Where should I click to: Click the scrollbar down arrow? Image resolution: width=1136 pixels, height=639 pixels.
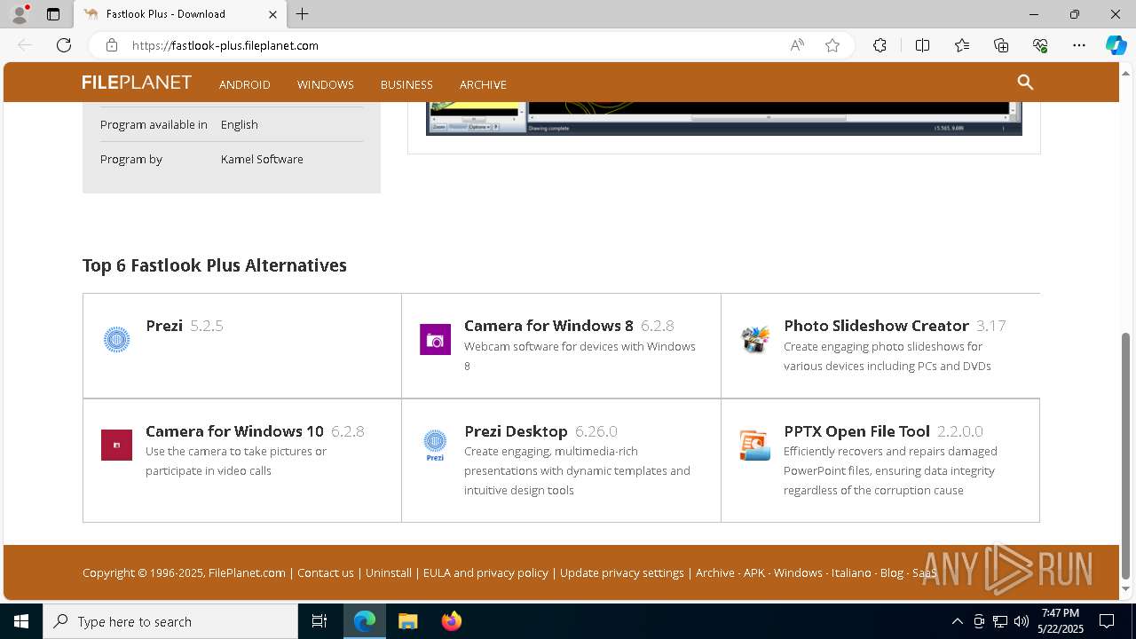[x=1126, y=589]
